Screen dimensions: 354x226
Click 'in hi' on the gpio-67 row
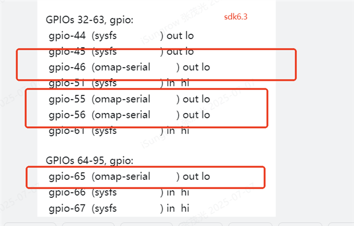click(178, 208)
